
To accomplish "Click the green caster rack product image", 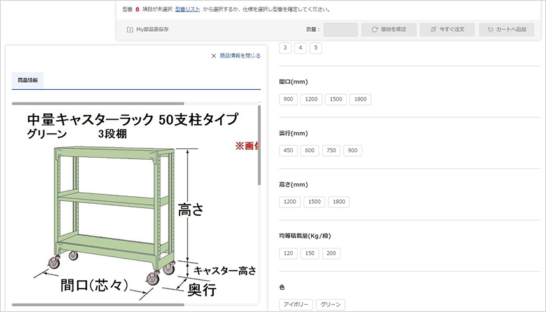I will [115, 210].
